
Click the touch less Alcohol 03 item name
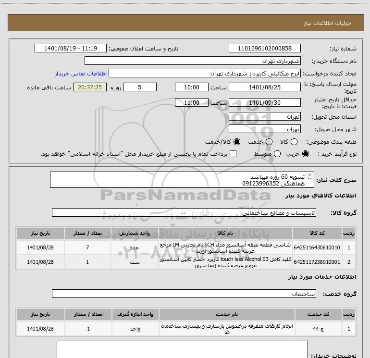coord(225,262)
